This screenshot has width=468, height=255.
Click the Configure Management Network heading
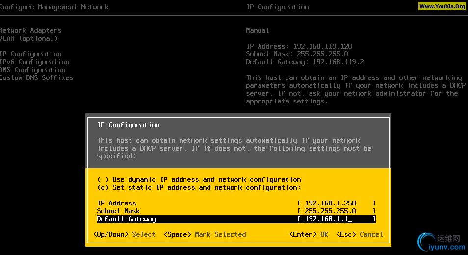click(x=54, y=7)
